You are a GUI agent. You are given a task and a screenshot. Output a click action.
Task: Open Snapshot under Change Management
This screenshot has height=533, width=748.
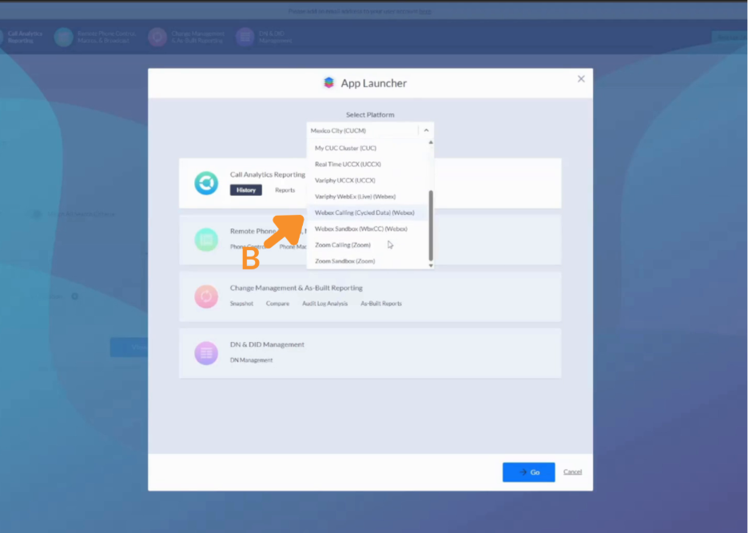point(241,304)
